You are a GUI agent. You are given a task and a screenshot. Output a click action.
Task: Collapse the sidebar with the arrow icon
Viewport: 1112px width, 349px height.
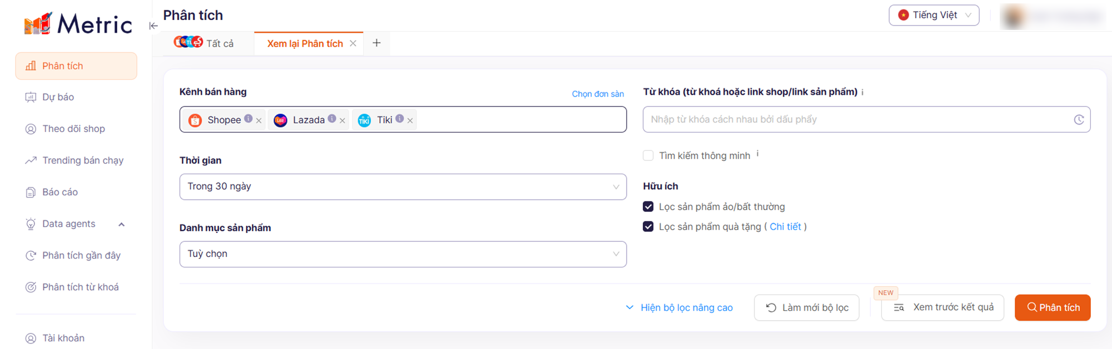[153, 26]
